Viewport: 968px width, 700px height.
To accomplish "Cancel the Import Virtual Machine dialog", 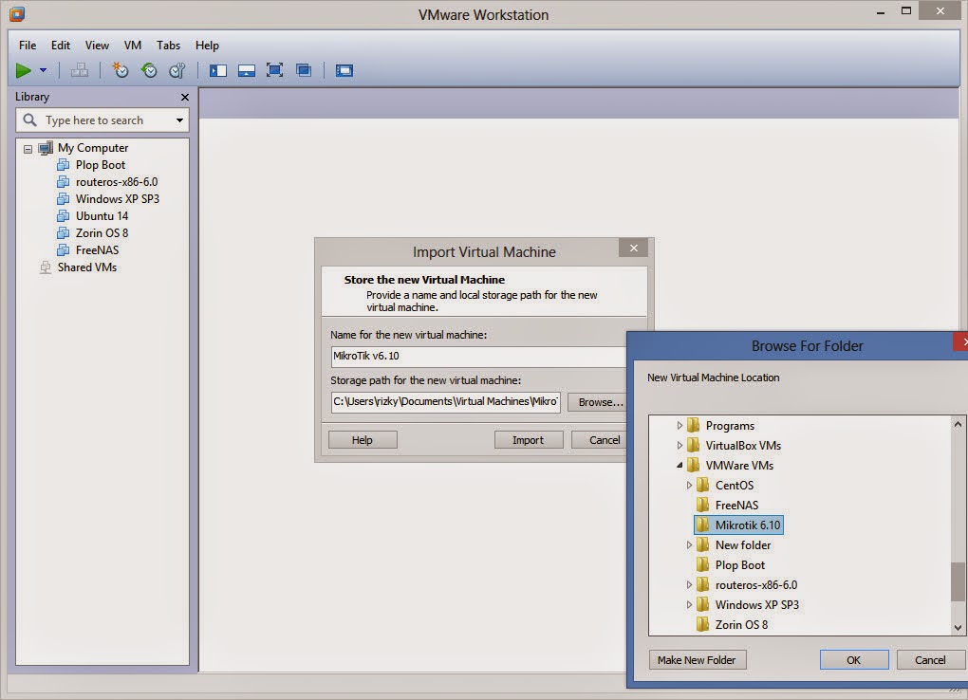I will (600, 440).
